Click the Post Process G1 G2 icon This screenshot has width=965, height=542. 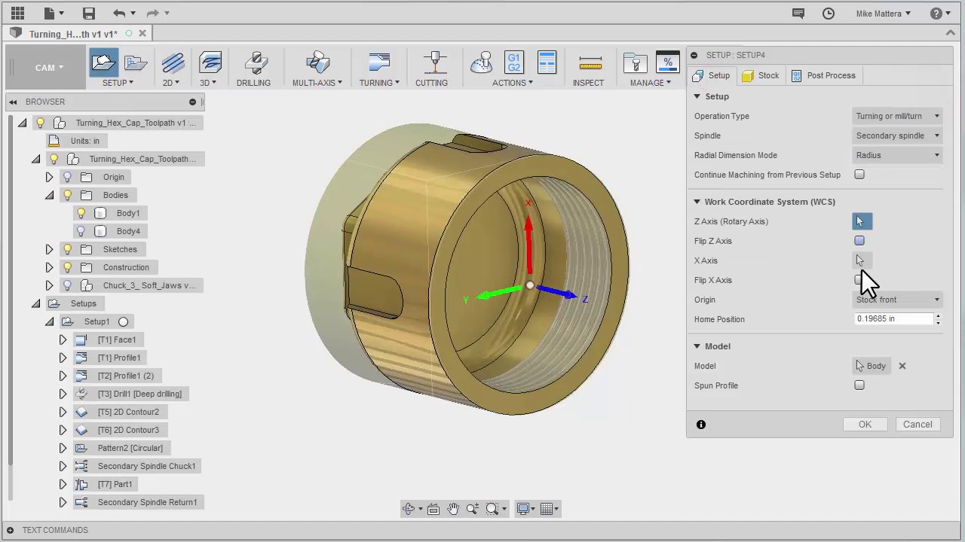pos(514,62)
